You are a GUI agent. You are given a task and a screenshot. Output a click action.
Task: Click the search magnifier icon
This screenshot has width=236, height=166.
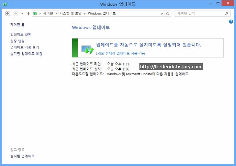point(226,14)
